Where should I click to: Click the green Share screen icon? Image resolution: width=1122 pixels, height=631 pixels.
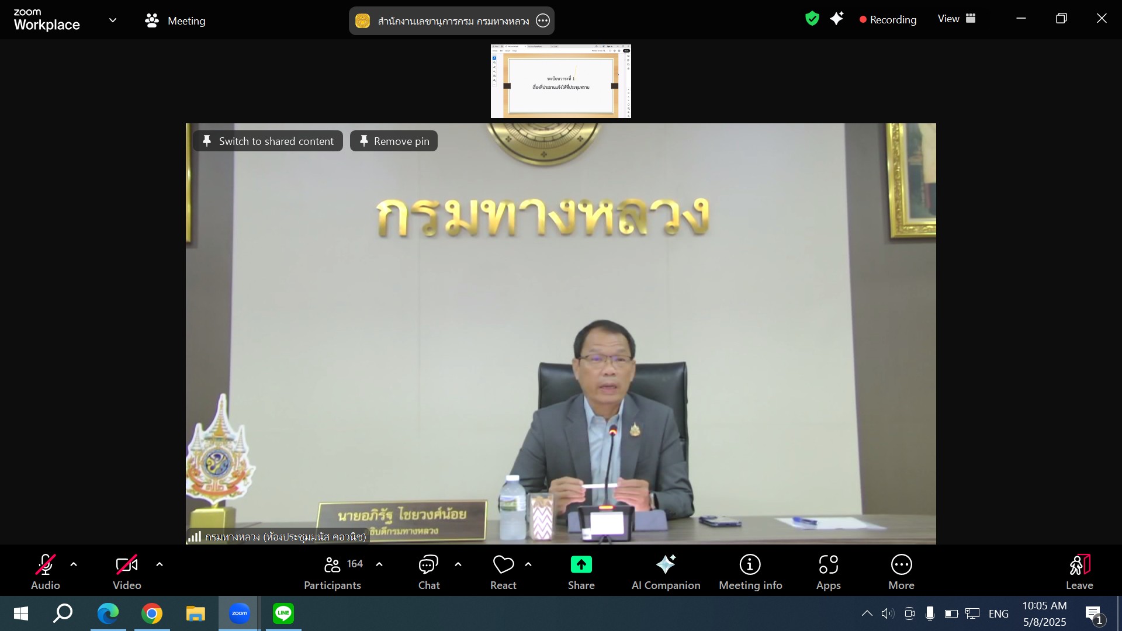[x=581, y=565]
